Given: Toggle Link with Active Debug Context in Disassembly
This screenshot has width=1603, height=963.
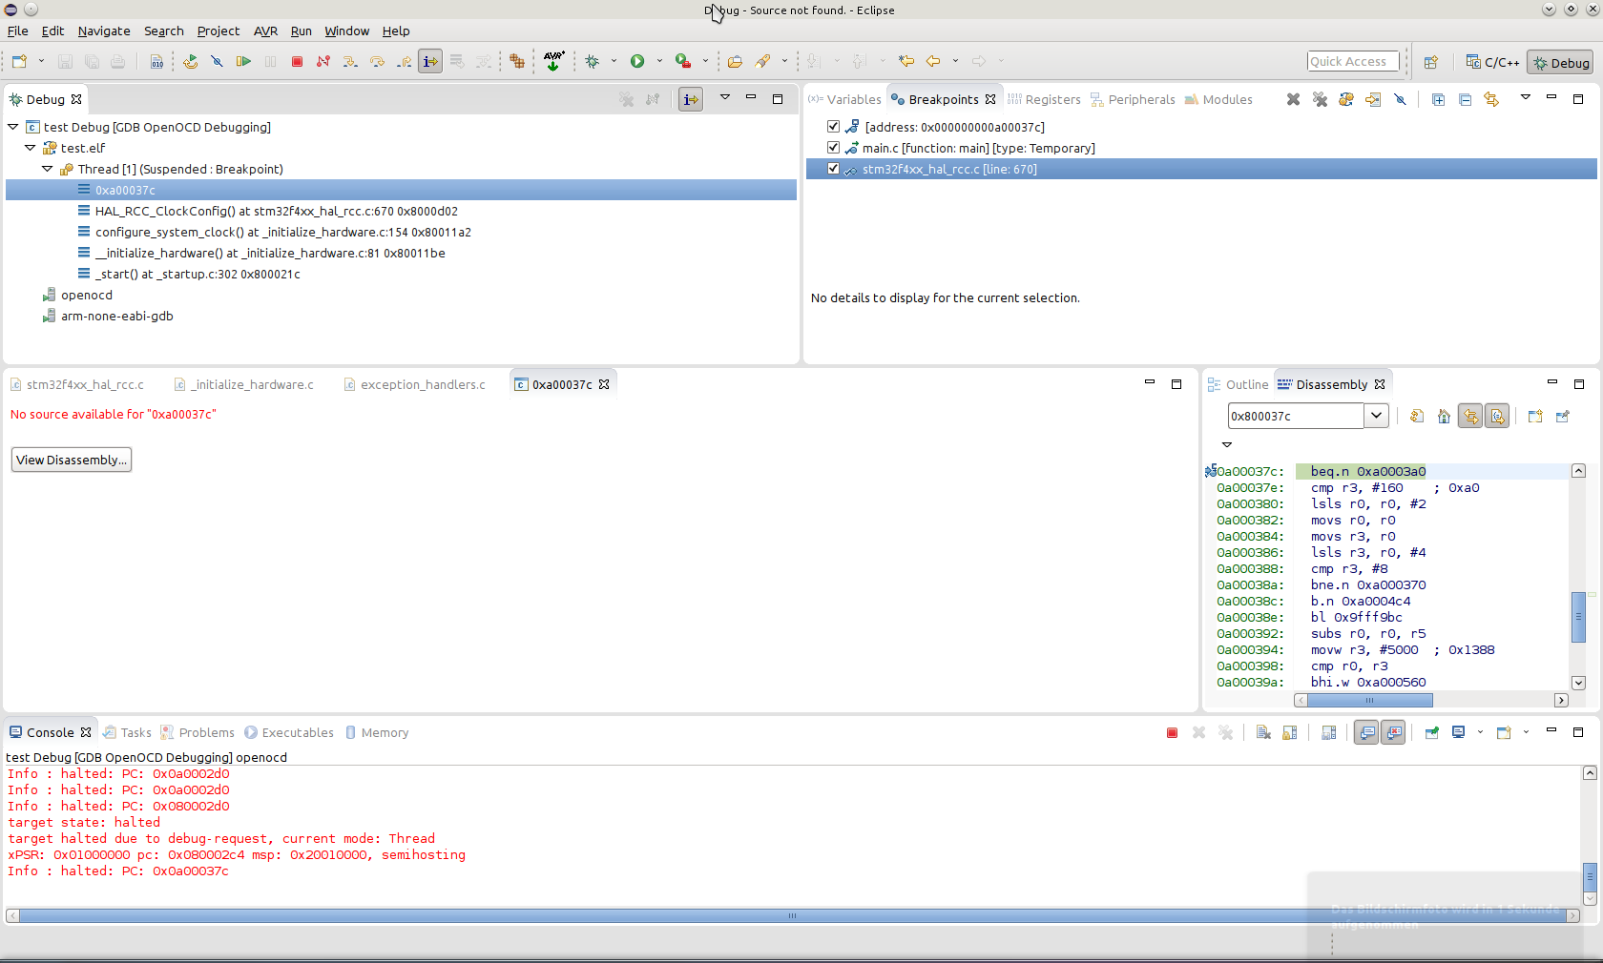Looking at the screenshot, I should (x=1470, y=416).
